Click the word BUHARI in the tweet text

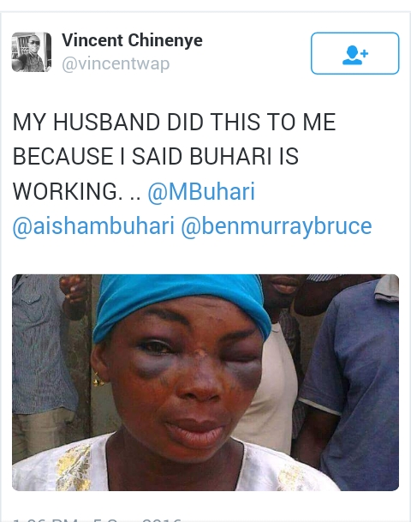coord(231,156)
